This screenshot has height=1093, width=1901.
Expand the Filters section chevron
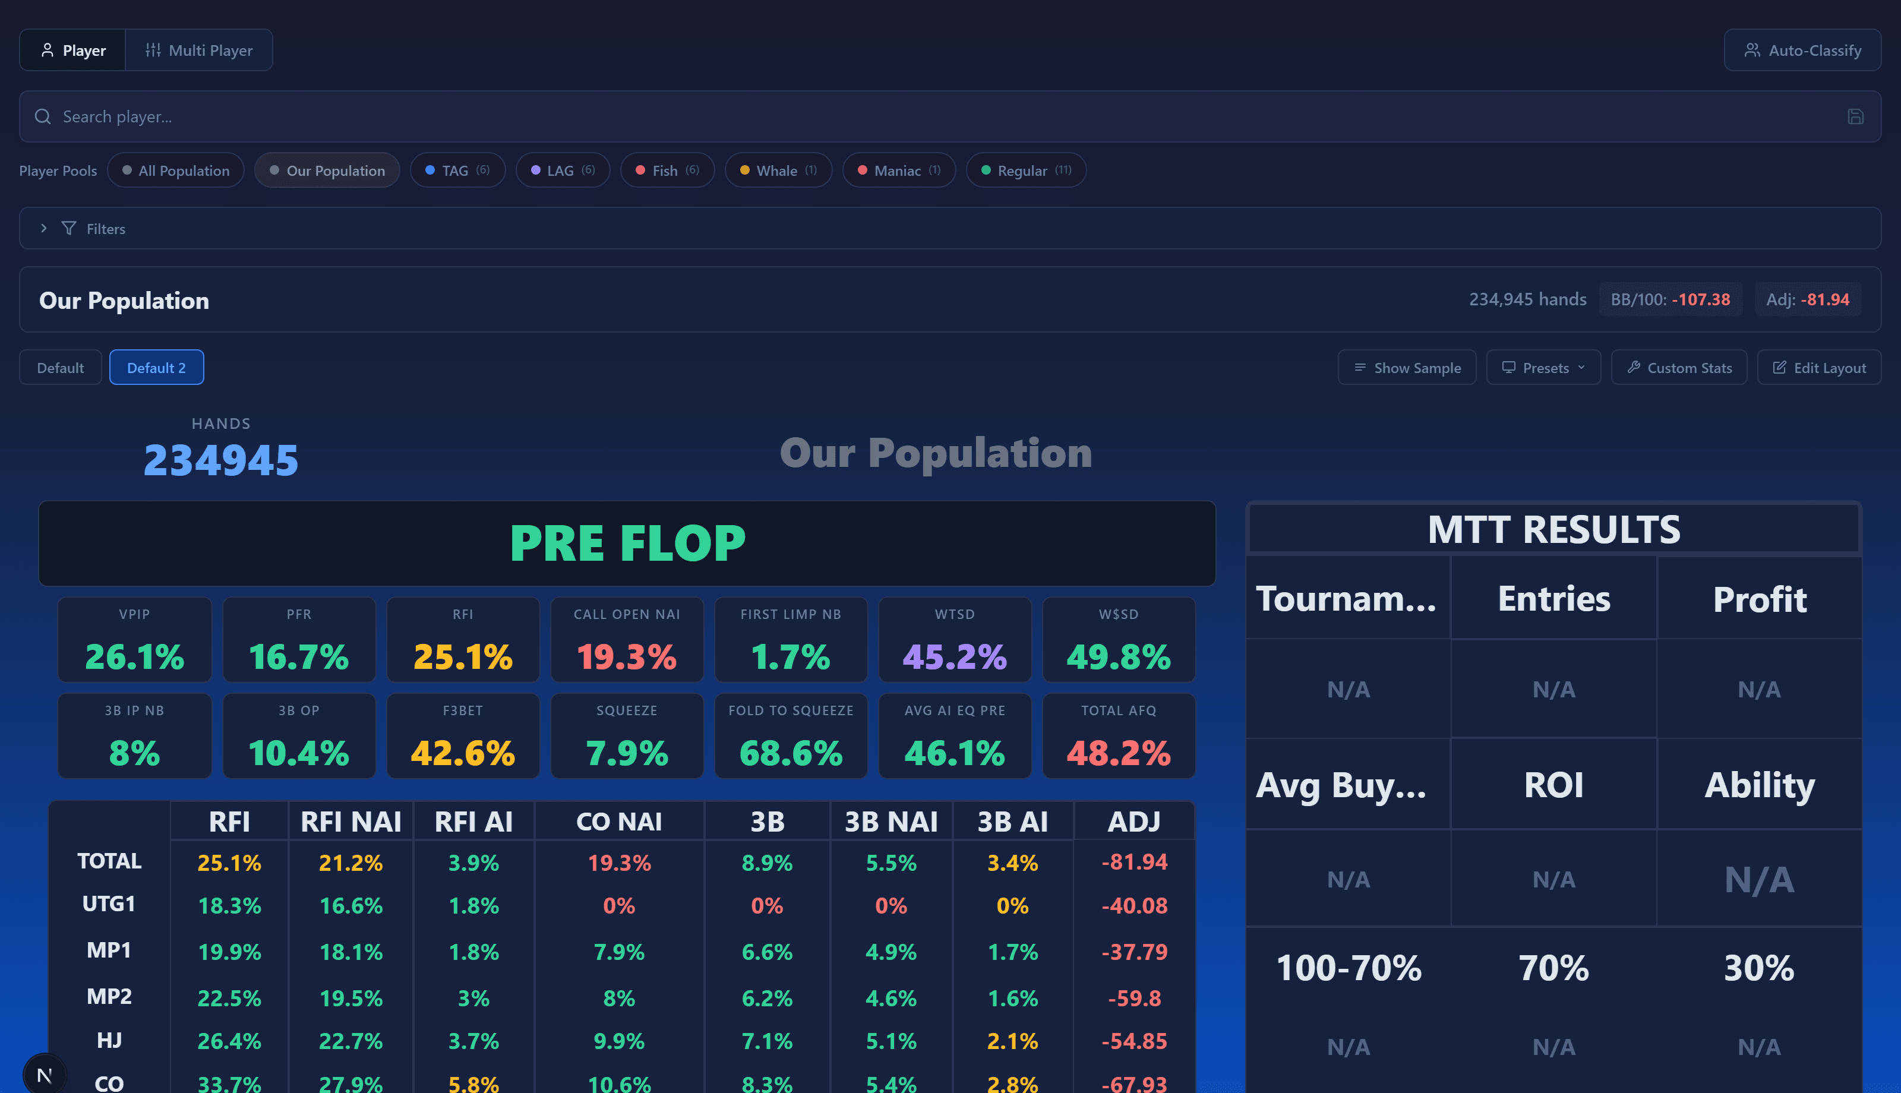click(x=43, y=228)
